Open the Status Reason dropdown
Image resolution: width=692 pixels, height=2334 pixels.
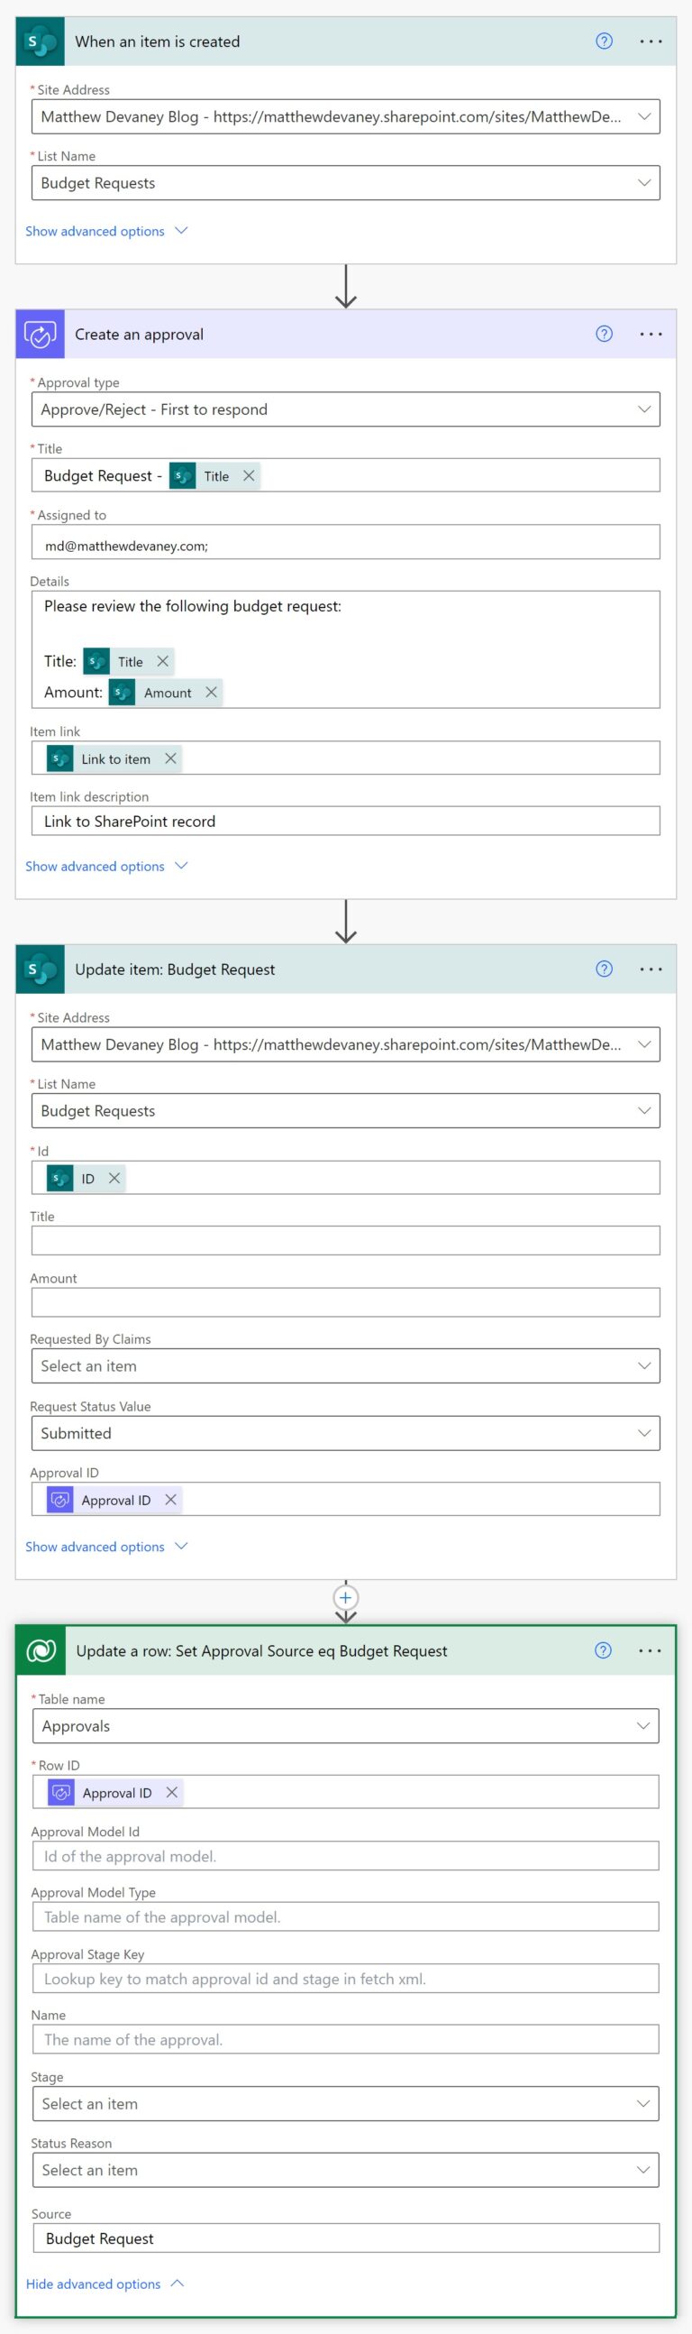tap(345, 2170)
